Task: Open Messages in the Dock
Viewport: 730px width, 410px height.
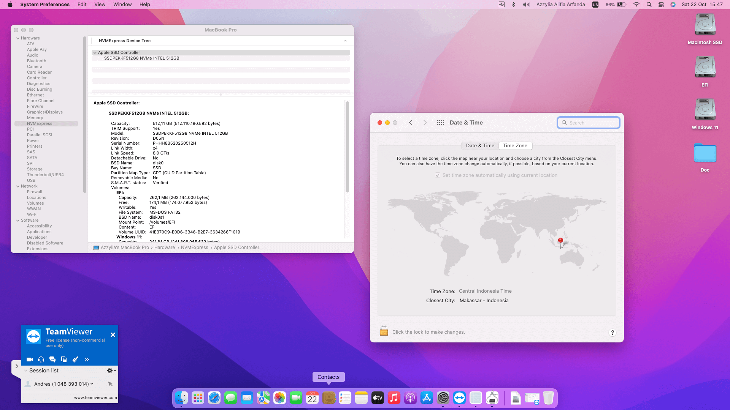Action: pyautogui.click(x=230, y=398)
